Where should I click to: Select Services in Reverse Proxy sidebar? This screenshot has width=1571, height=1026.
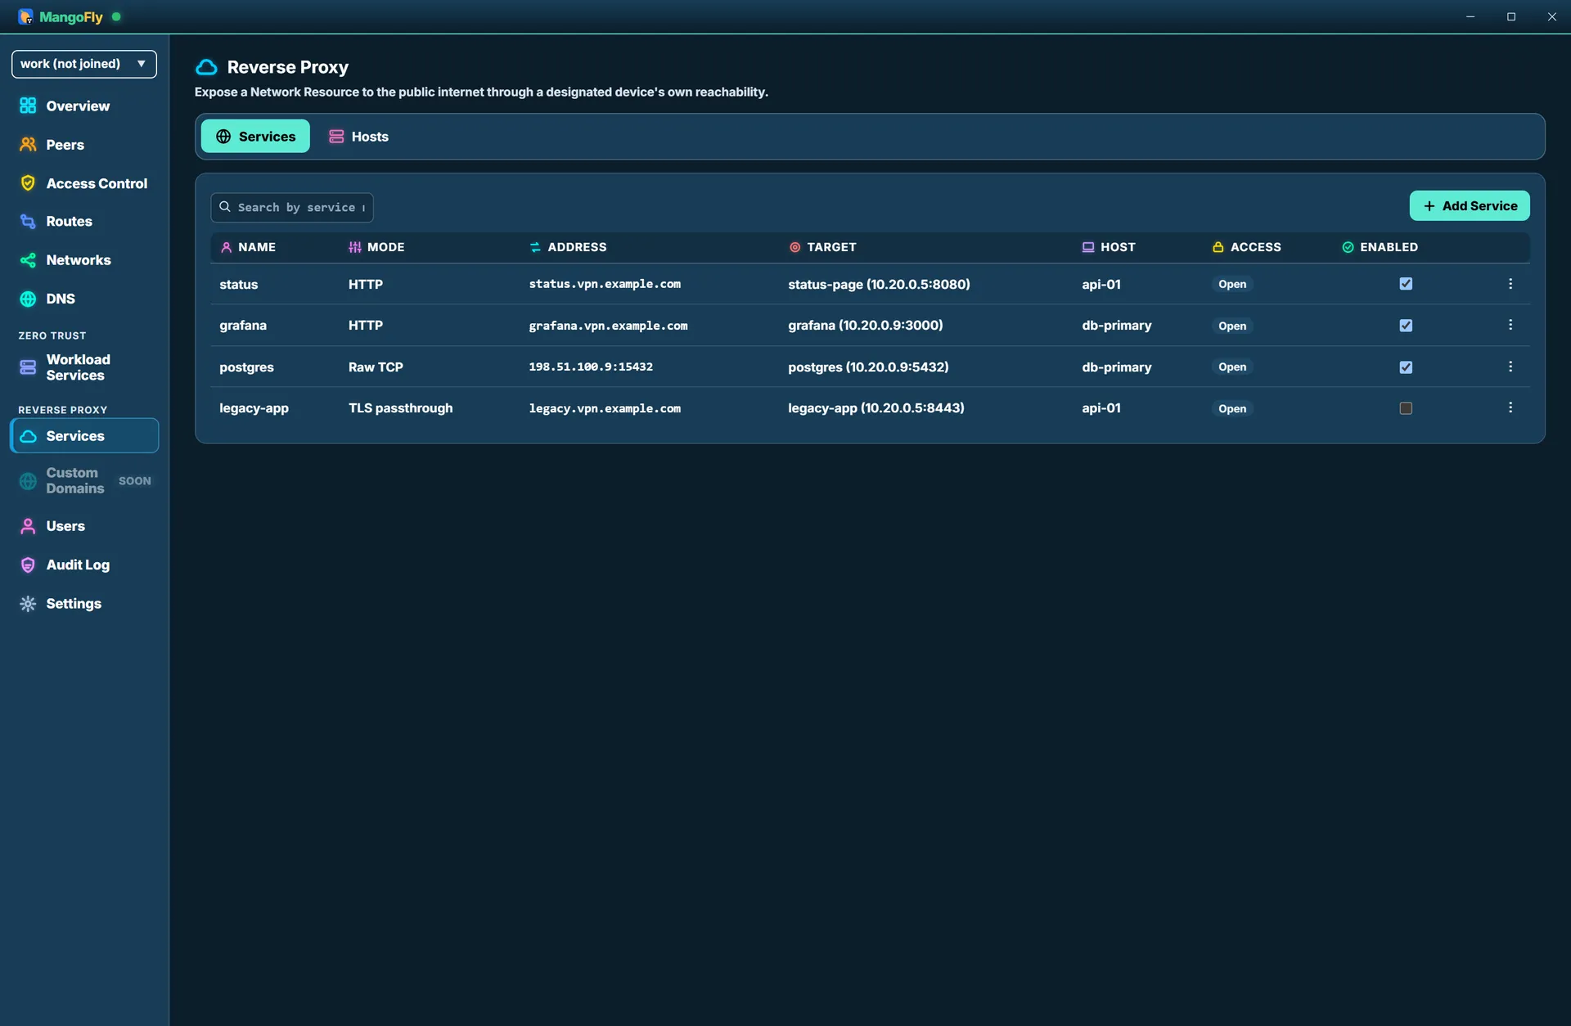point(84,436)
